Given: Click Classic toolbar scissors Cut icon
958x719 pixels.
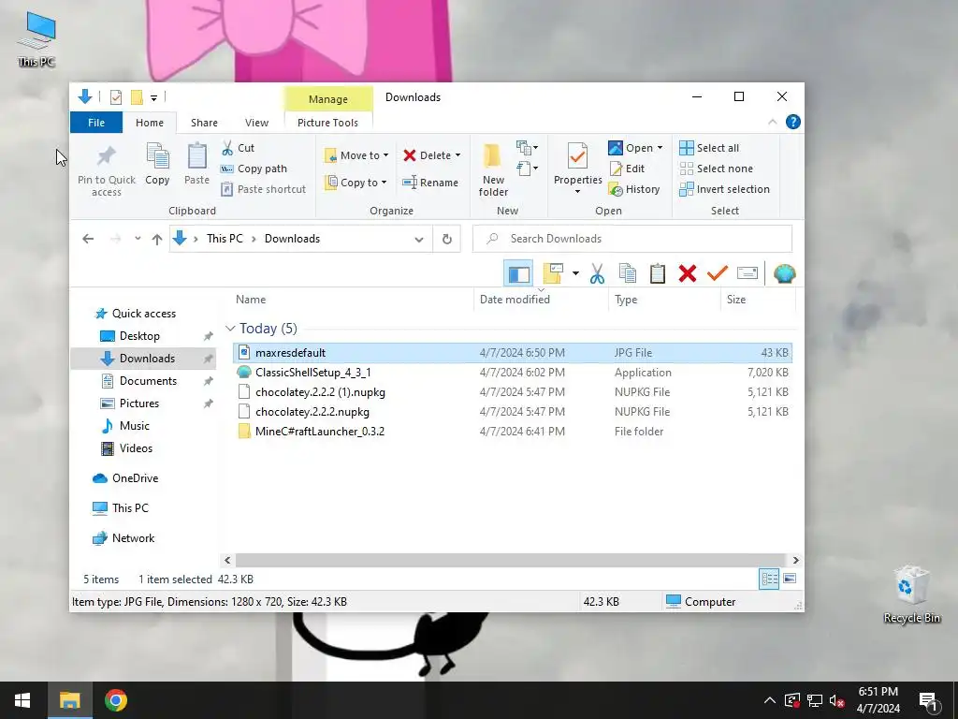Looking at the screenshot, I should coord(597,273).
